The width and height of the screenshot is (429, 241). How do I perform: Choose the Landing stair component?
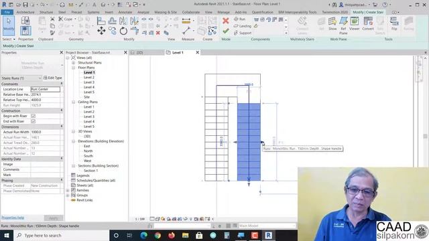point(243,26)
